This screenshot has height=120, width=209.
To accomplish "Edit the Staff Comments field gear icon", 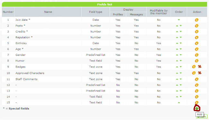I will pos(196,79).
